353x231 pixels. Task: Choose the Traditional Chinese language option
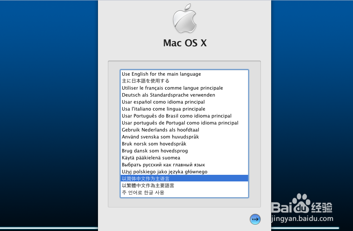[x=149, y=185]
